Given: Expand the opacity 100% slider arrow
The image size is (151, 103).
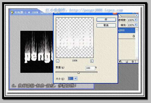Looking at the screenshot, I should pos(136,20).
